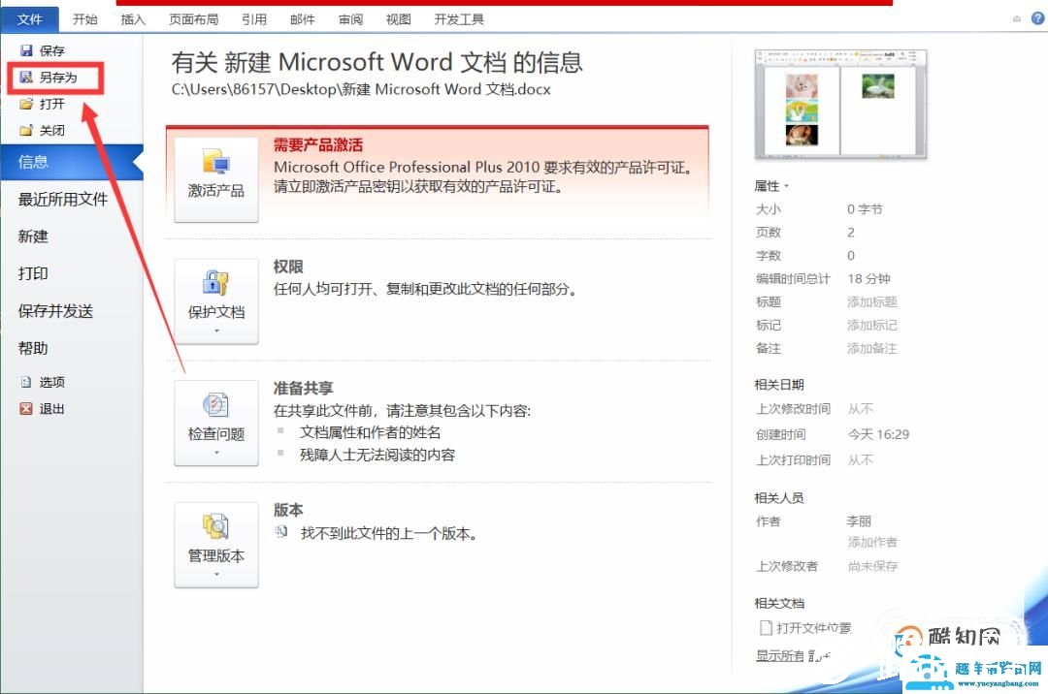Expand the Properties dropdown arrow

pos(787,186)
